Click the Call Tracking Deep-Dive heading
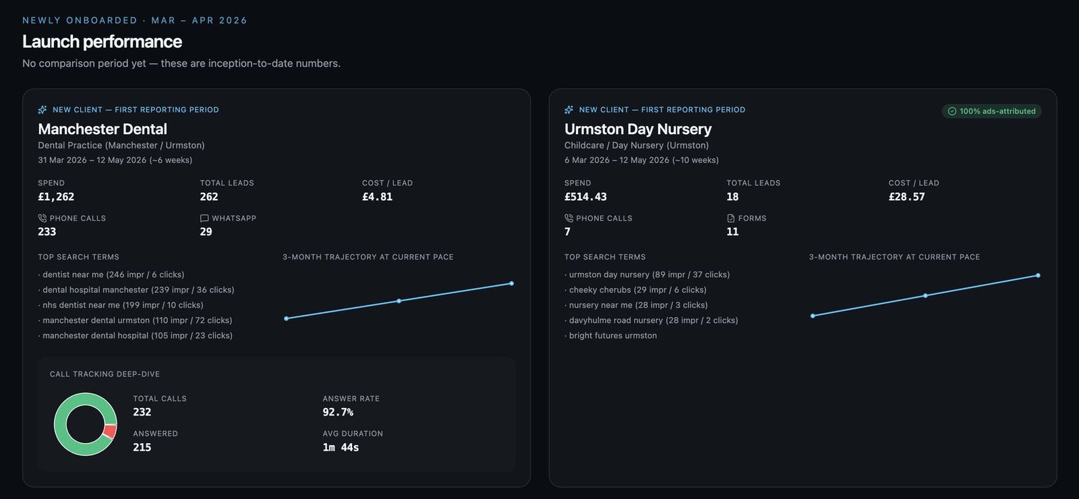Image resolution: width=1079 pixels, height=499 pixels. coord(105,374)
